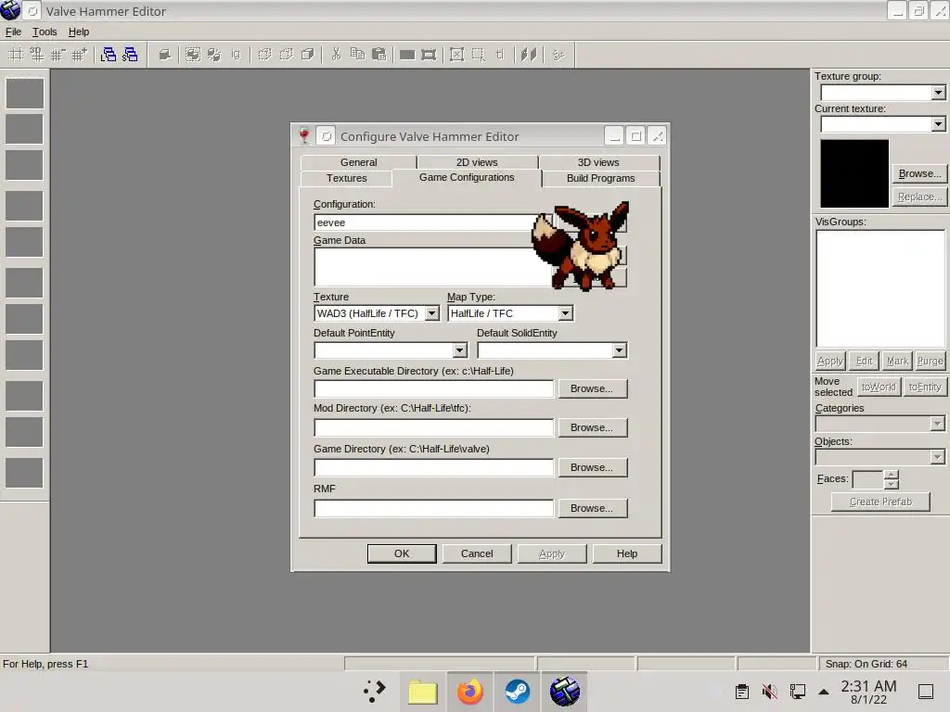
Task: Open the application launcher in taskbar
Action: [375, 692]
